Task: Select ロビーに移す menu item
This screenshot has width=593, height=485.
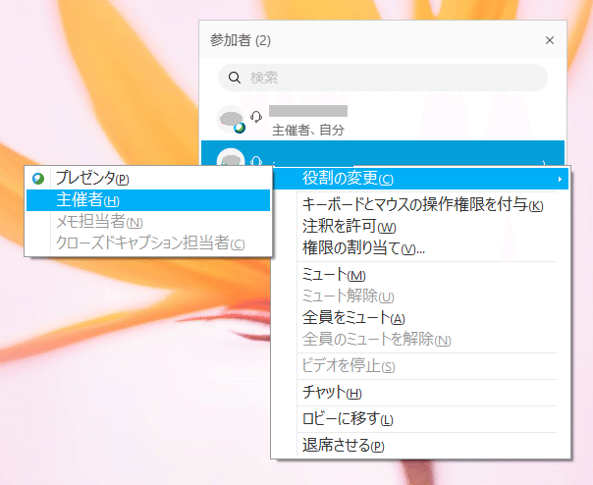Action: (420, 419)
